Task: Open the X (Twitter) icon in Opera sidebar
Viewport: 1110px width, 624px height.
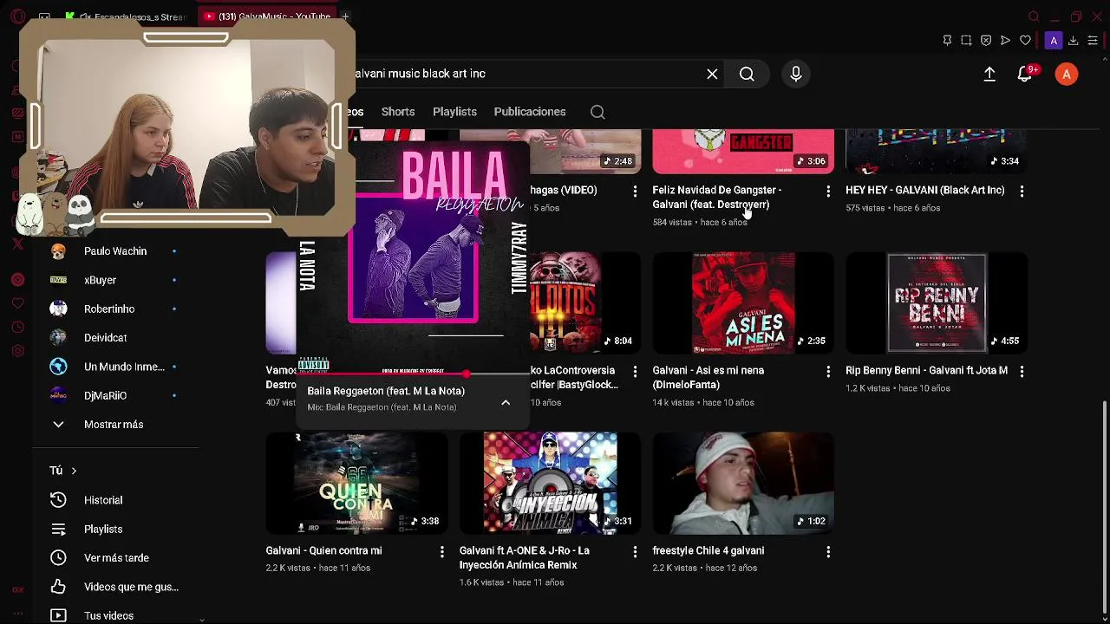Action: [17, 244]
